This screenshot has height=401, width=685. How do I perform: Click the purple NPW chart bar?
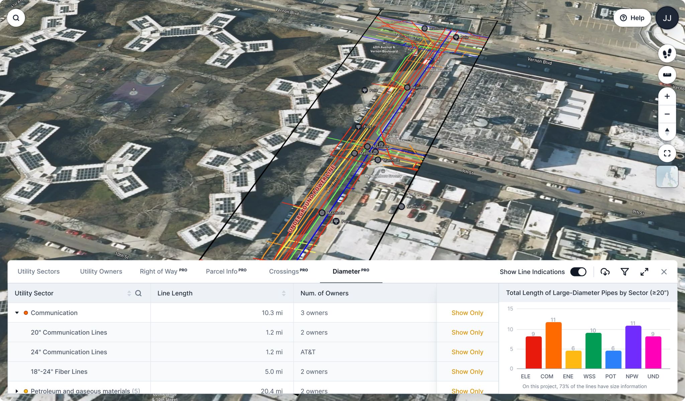click(x=633, y=347)
